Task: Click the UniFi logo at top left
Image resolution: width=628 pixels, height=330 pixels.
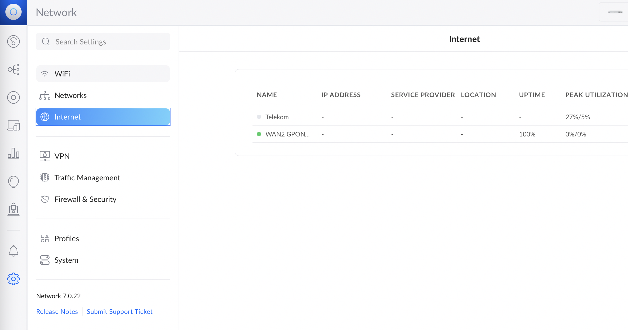Action: (13, 12)
